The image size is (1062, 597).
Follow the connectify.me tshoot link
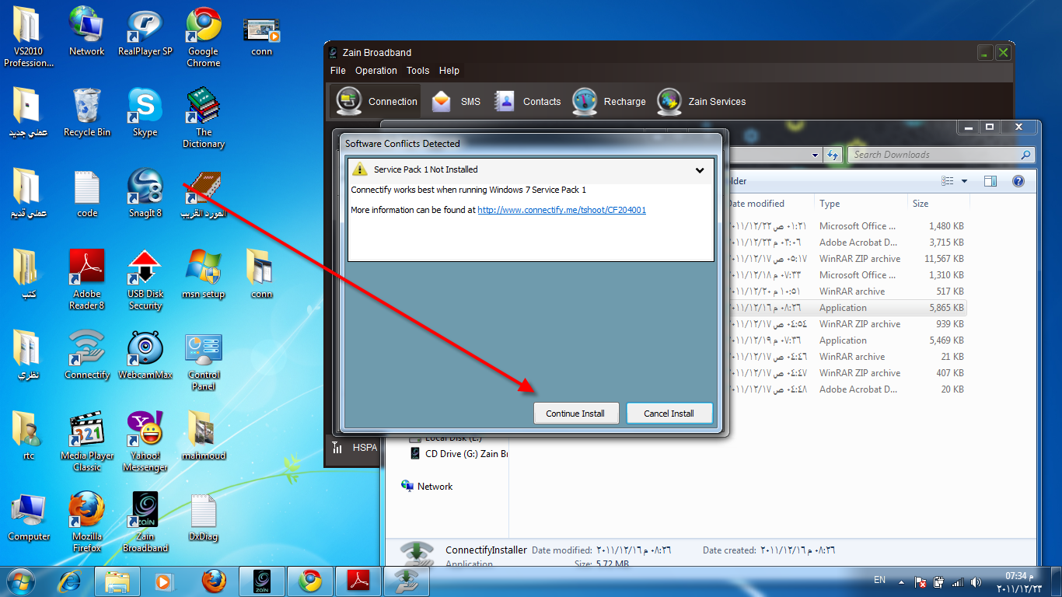click(561, 210)
